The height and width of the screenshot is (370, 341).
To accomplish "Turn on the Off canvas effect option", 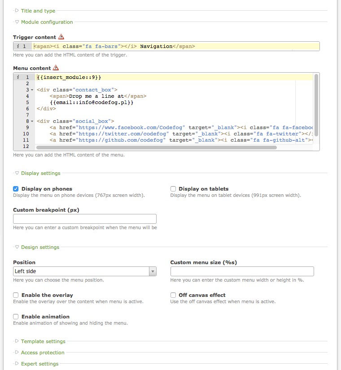I will [173, 295].
